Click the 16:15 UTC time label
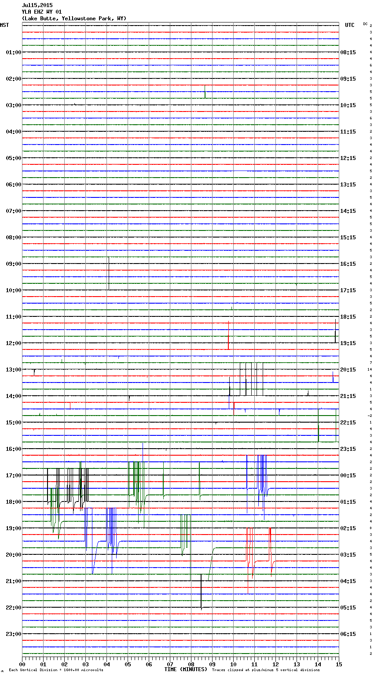This screenshot has height=676, width=374. [x=348, y=264]
